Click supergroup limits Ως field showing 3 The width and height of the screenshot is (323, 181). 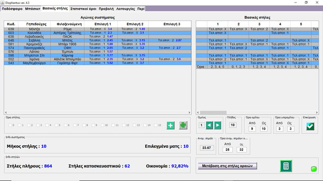click(x=291, y=129)
